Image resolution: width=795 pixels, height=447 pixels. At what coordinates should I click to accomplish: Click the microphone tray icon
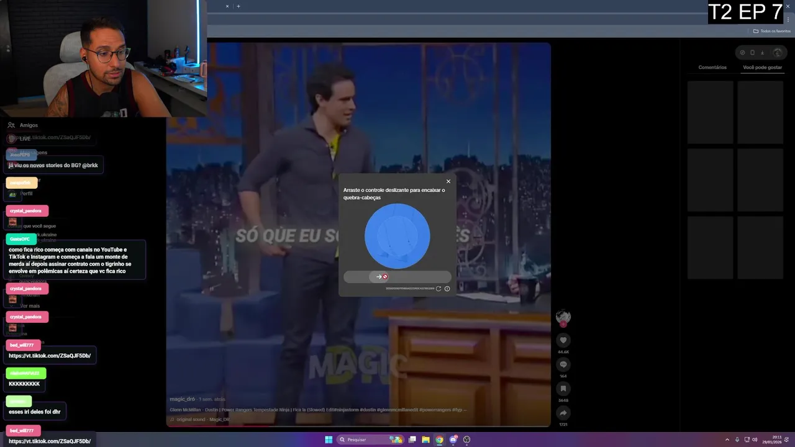pos(737,440)
